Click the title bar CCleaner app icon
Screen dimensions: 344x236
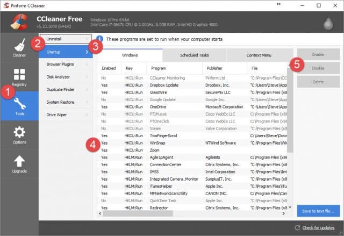tap(6, 5)
